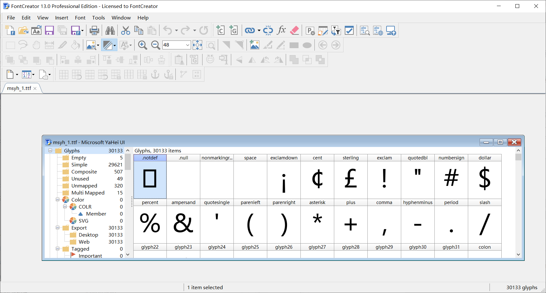Viewport: 546px width, 293px height.
Task: Open the Tools menu
Action: click(x=99, y=18)
